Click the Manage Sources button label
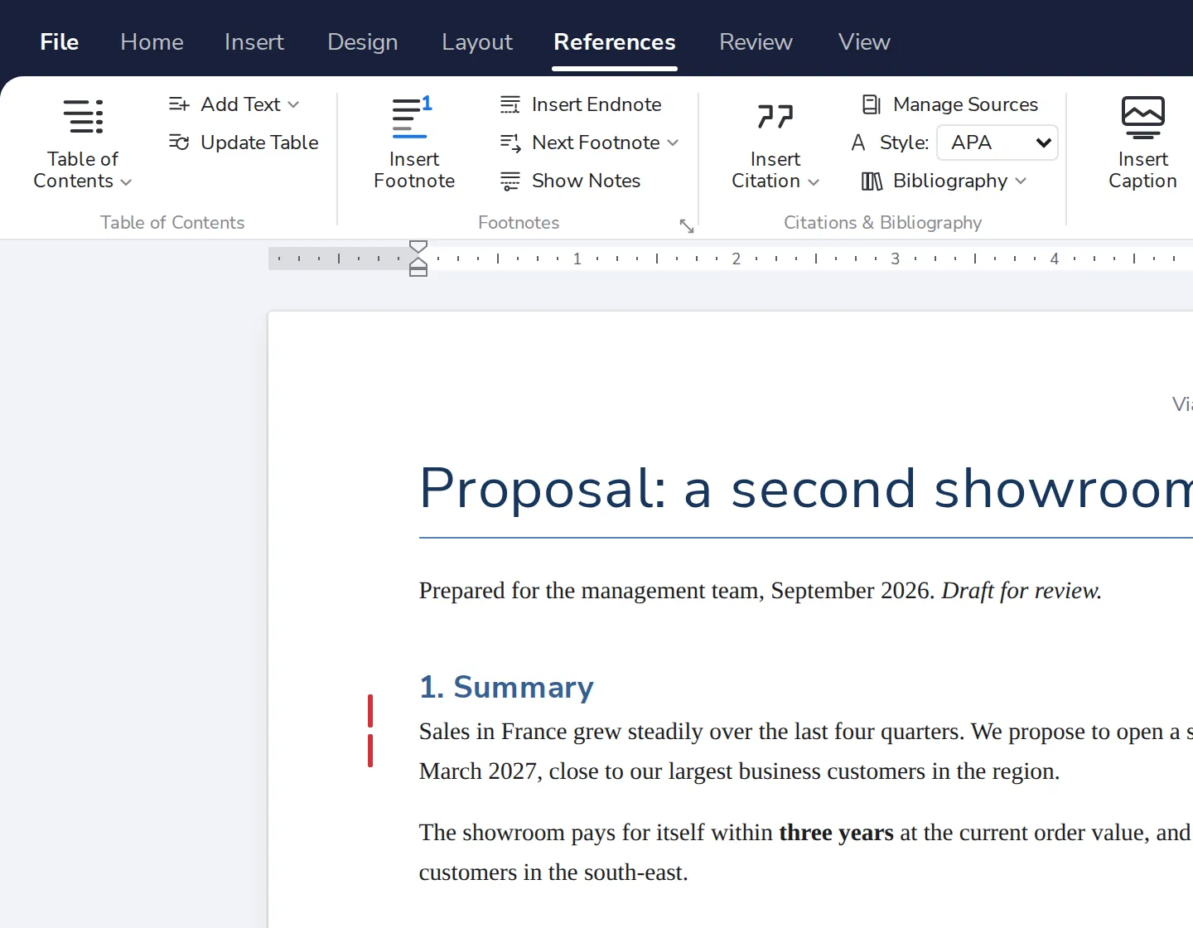Screen dimensions: 1193x928 point(966,104)
